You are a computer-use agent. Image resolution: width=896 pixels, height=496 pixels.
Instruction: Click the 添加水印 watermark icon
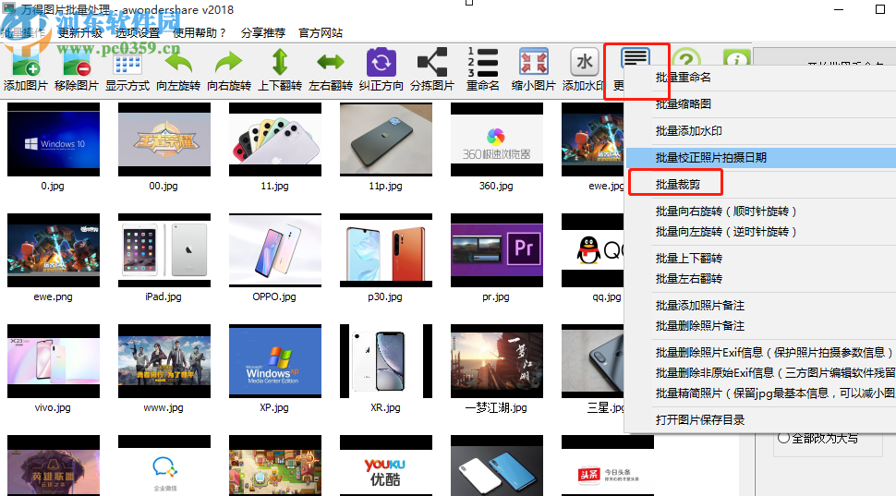click(x=584, y=62)
